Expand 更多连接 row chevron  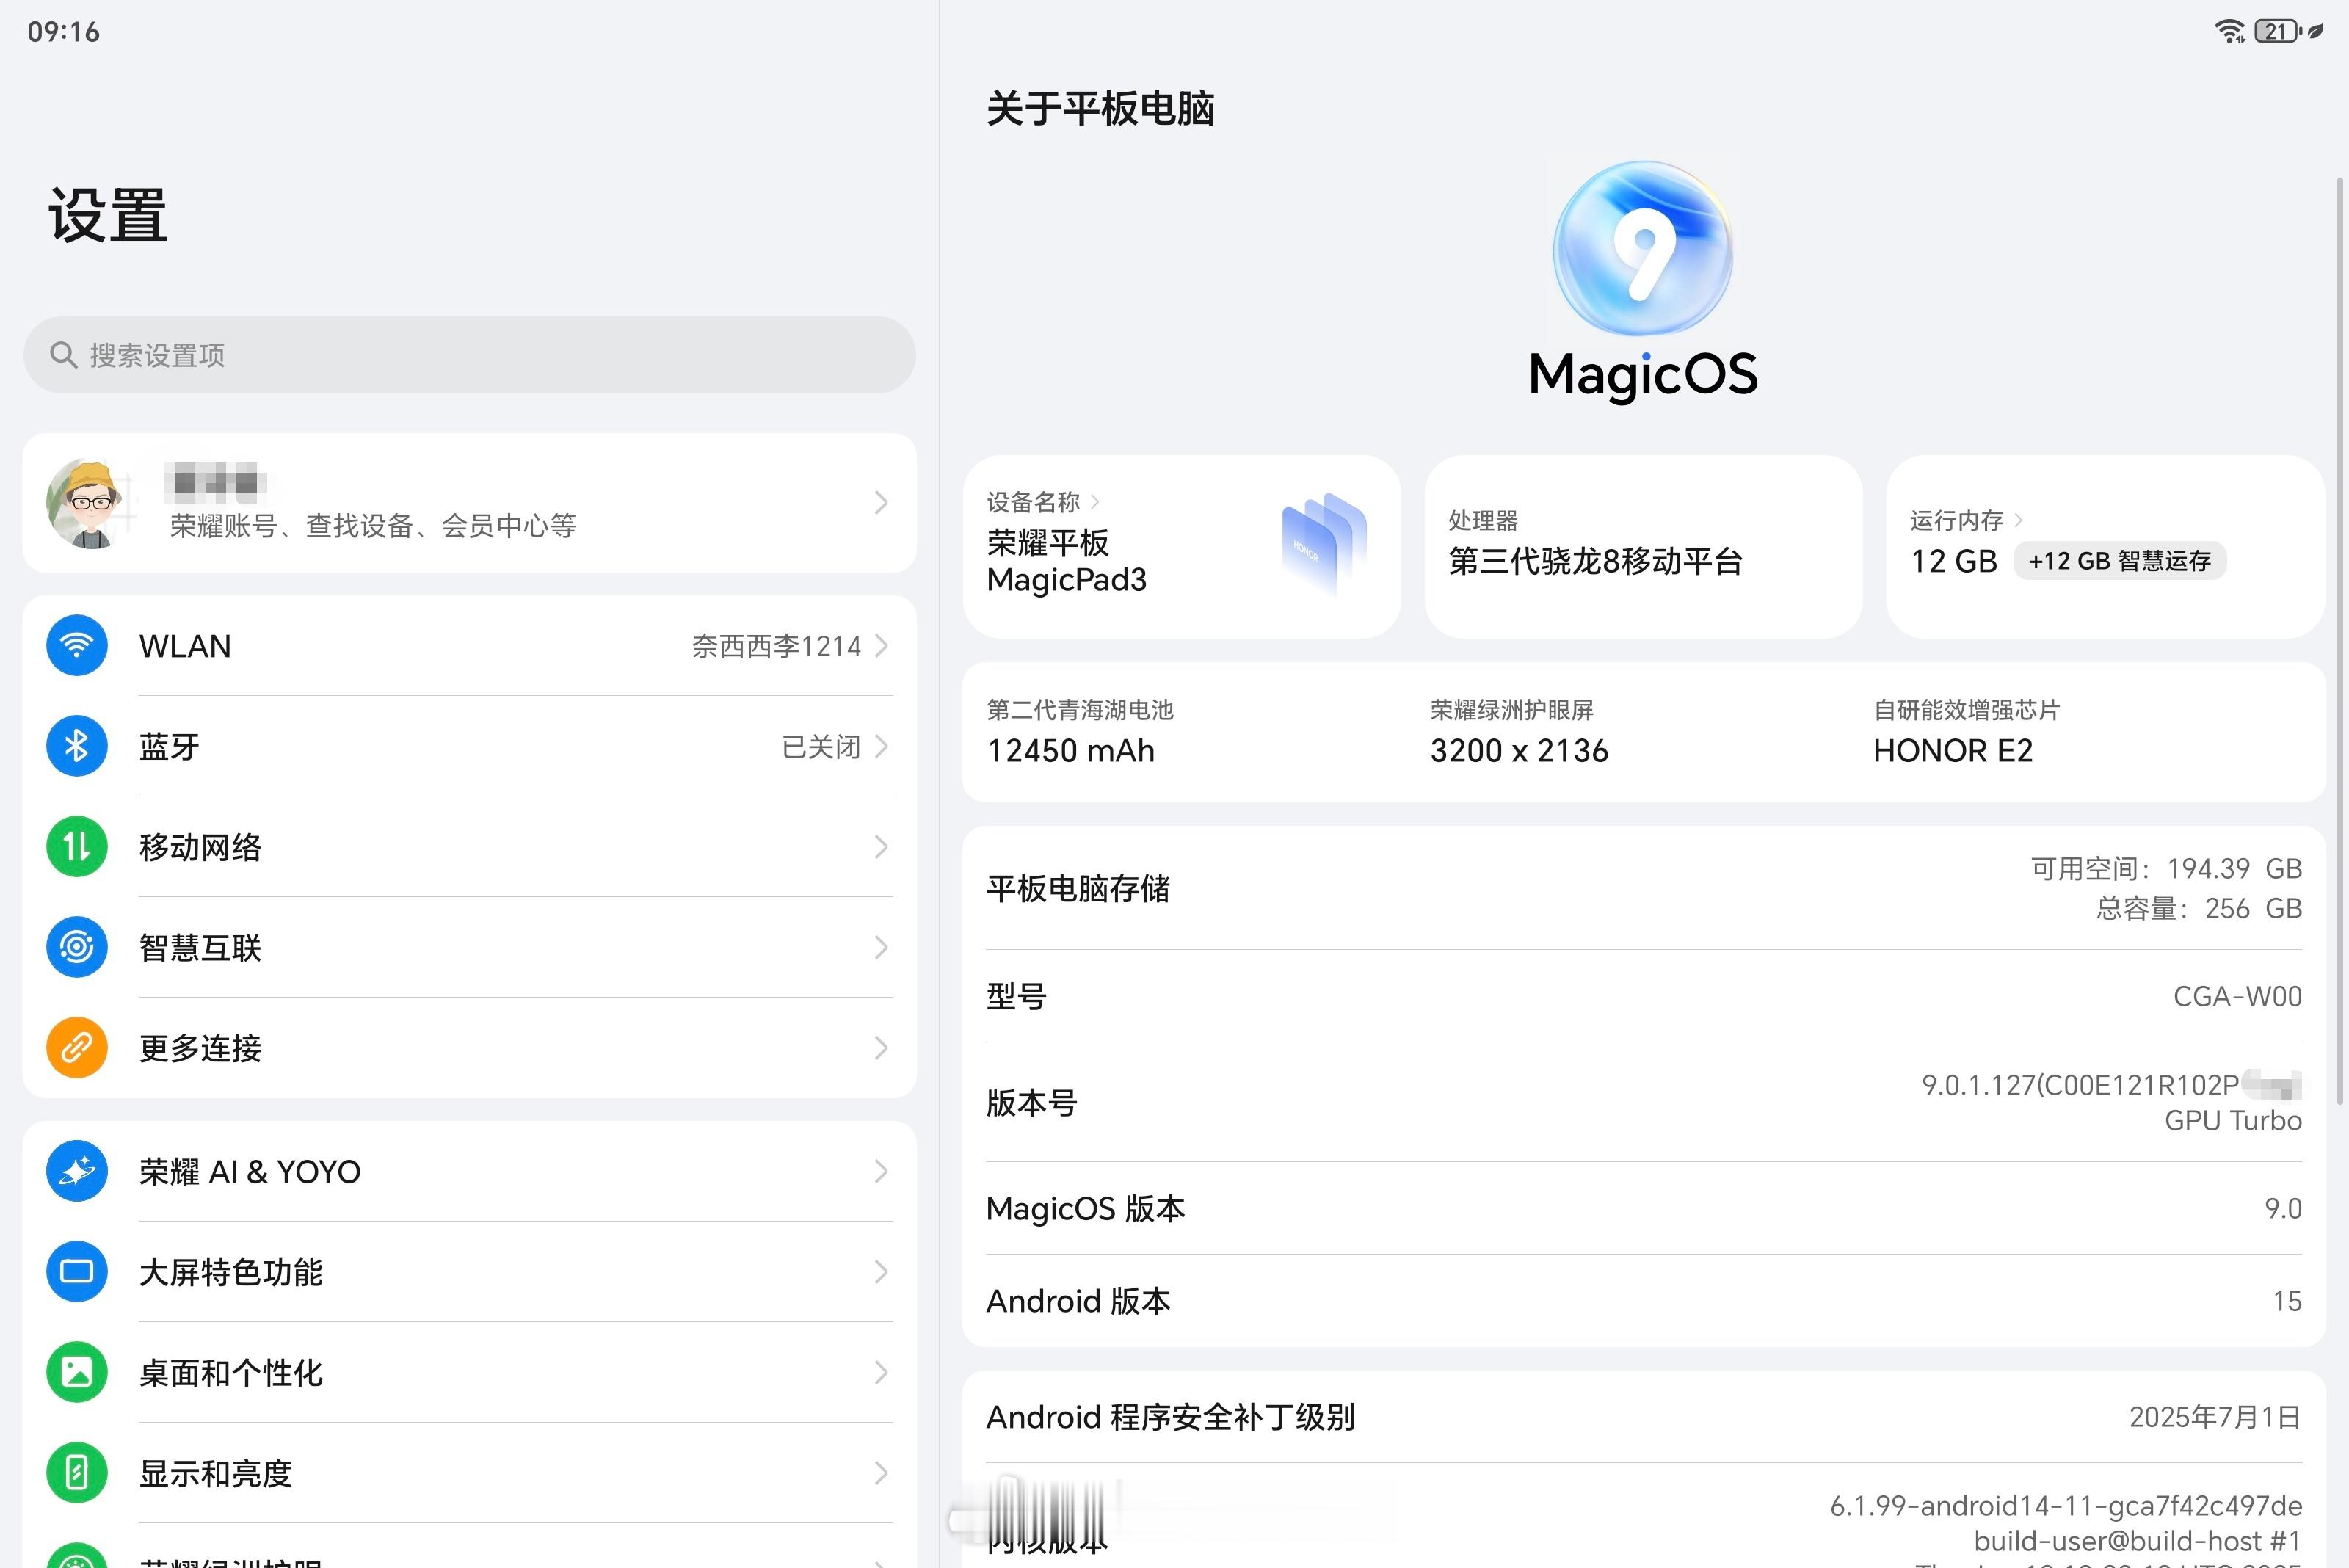click(881, 1048)
